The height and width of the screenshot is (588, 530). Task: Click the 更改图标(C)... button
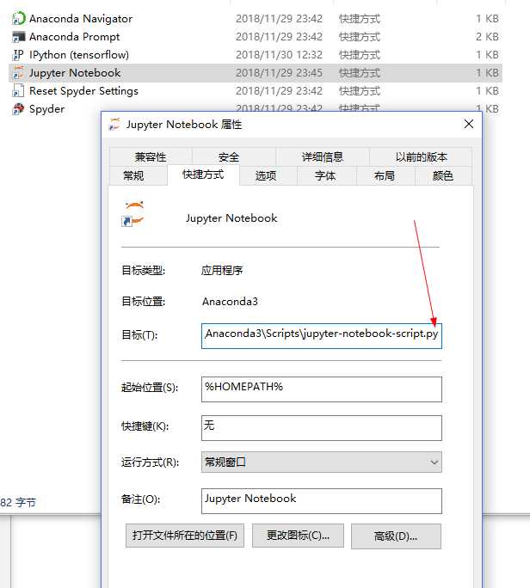(298, 536)
